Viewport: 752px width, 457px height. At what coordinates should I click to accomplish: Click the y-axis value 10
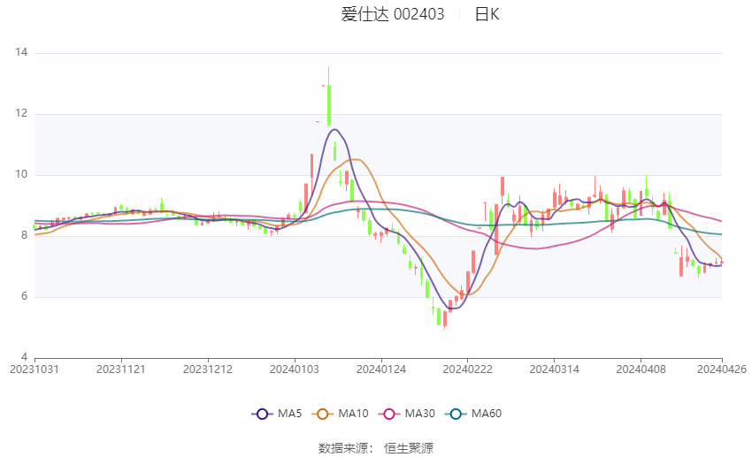click(x=21, y=174)
